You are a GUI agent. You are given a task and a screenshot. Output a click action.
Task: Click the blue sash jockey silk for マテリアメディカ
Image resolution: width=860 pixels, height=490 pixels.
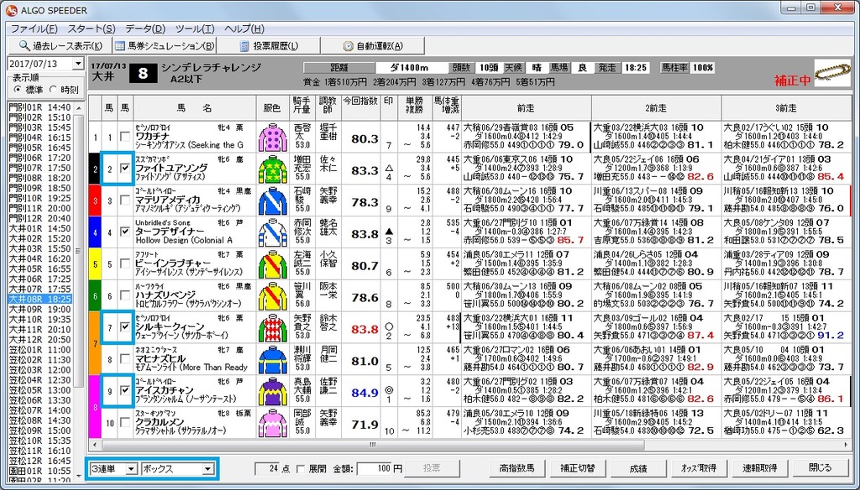click(273, 201)
